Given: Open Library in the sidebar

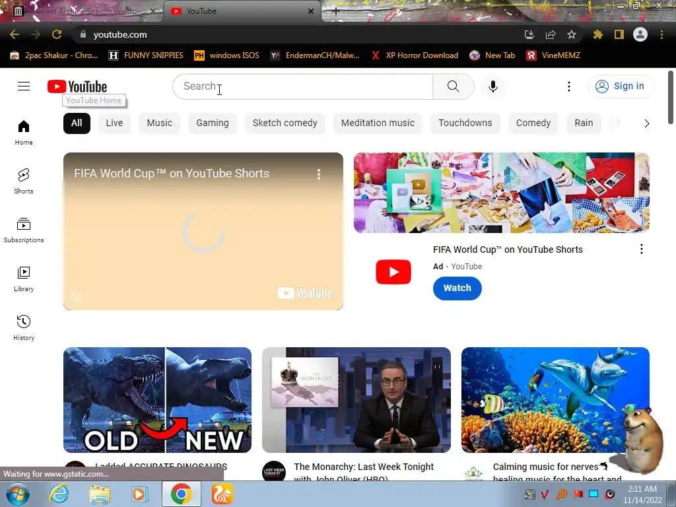Looking at the screenshot, I should click(x=24, y=279).
